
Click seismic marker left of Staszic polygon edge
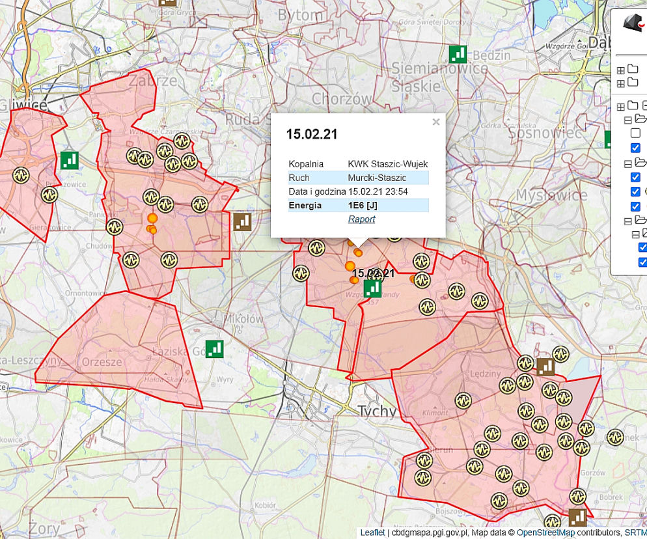[x=301, y=273]
